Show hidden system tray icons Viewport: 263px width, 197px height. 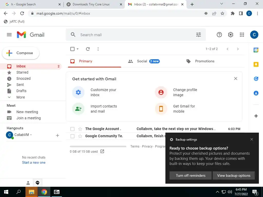(217, 192)
